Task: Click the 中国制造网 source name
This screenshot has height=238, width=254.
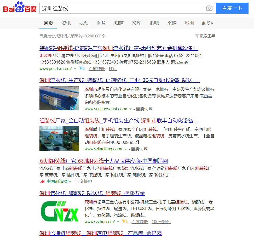Action: pos(57,182)
